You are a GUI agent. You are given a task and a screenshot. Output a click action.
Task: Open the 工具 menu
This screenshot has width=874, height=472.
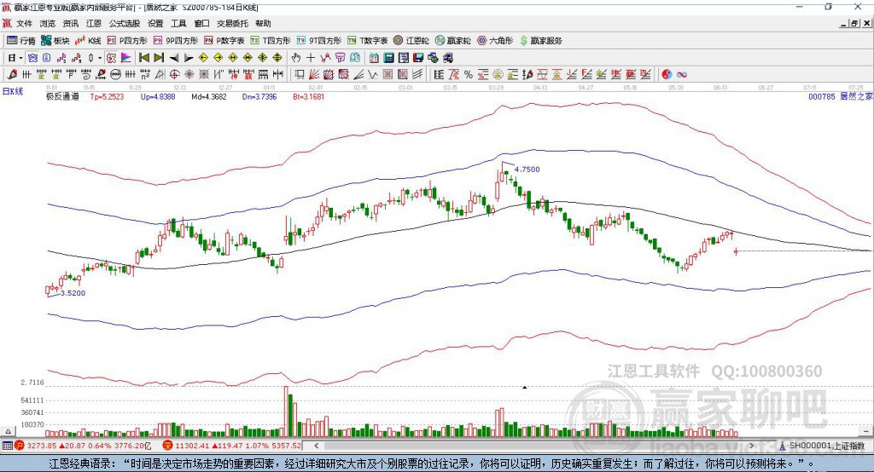[x=178, y=23]
